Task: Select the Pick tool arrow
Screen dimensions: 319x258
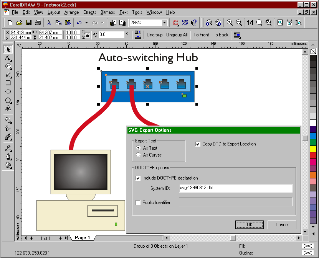Action: click(8, 49)
